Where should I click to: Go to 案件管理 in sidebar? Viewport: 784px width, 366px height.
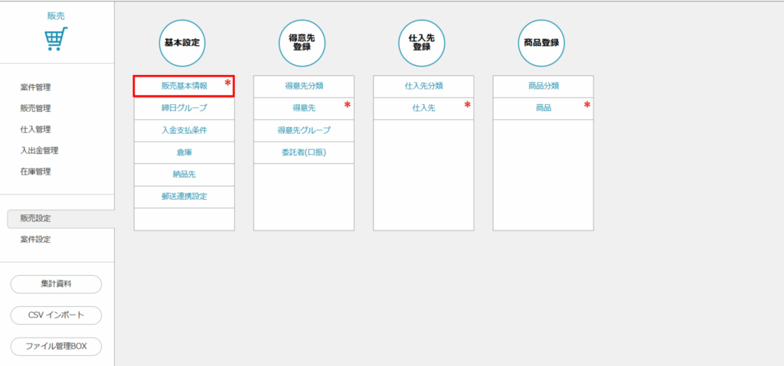tap(36, 87)
